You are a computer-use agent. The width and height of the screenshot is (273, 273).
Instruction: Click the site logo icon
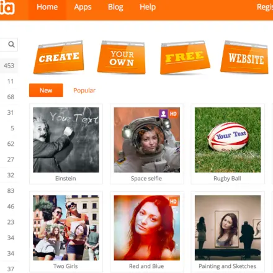coord(7,7)
